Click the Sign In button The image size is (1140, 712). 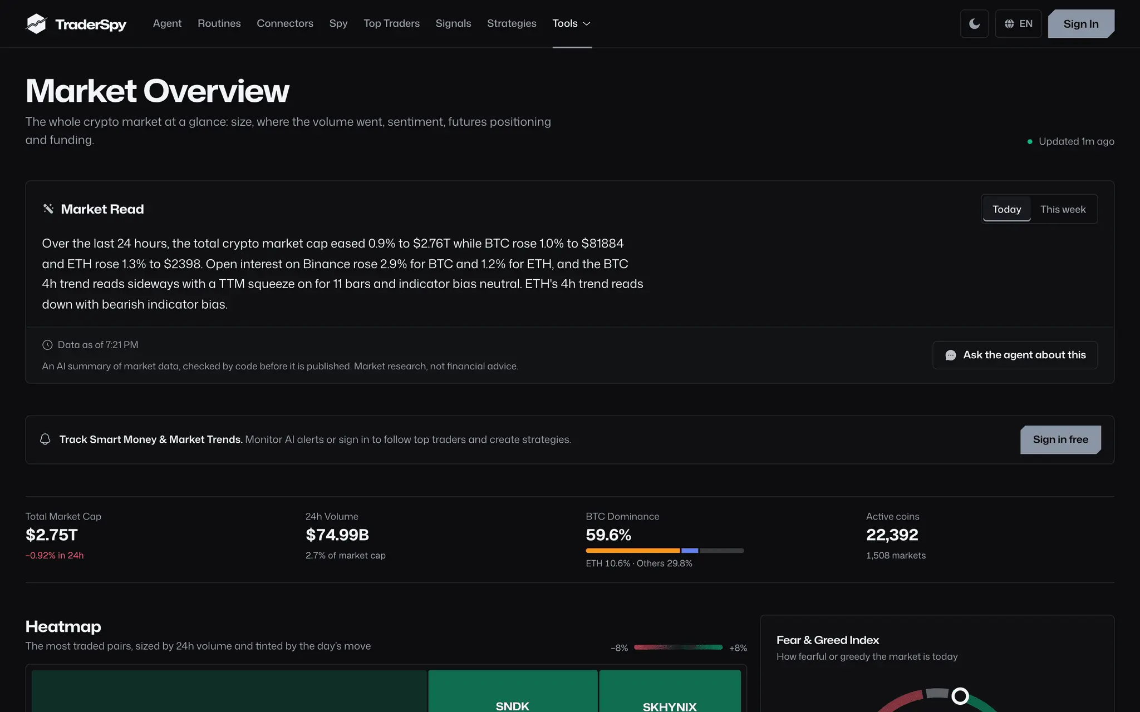pos(1081,23)
